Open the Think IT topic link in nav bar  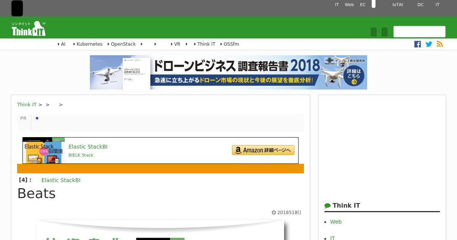pos(206,44)
